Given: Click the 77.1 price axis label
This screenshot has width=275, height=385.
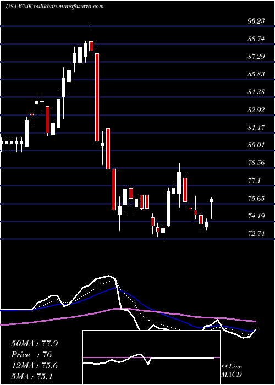Looking at the screenshot, I should coord(254,180).
